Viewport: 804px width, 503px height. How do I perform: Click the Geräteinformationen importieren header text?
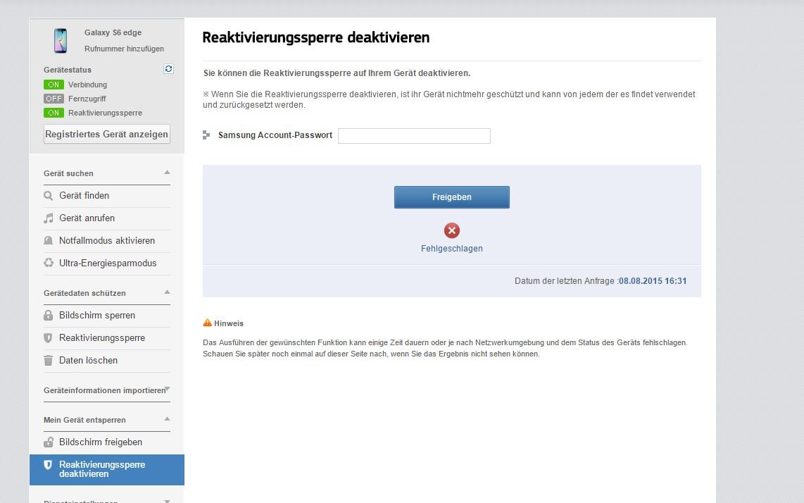105,390
